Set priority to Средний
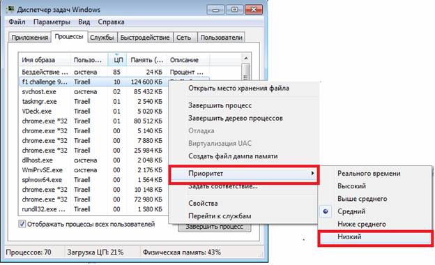This screenshot has height=265, width=435. coord(351,211)
